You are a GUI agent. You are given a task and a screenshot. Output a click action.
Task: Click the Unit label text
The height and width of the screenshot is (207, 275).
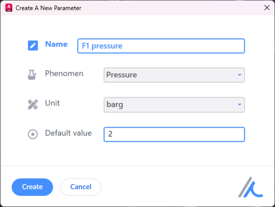point(53,103)
